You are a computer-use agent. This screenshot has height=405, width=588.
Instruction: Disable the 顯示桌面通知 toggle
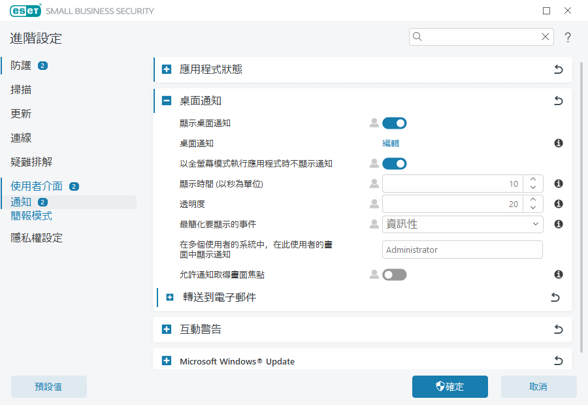[x=395, y=123]
